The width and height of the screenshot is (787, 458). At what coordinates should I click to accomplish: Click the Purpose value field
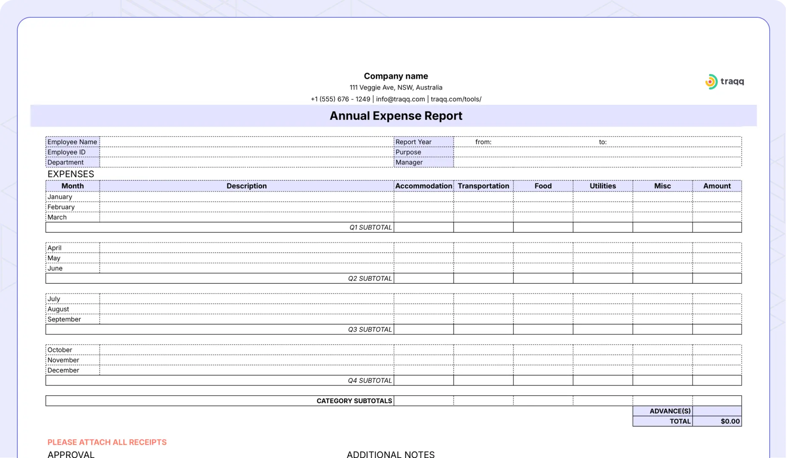click(597, 152)
